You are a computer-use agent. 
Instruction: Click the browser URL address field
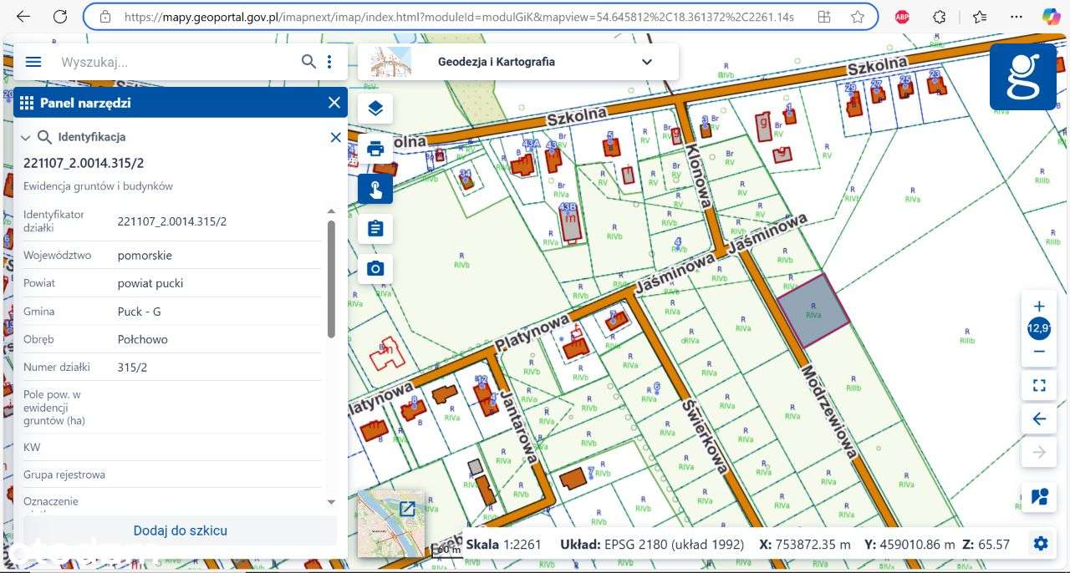click(x=460, y=17)
